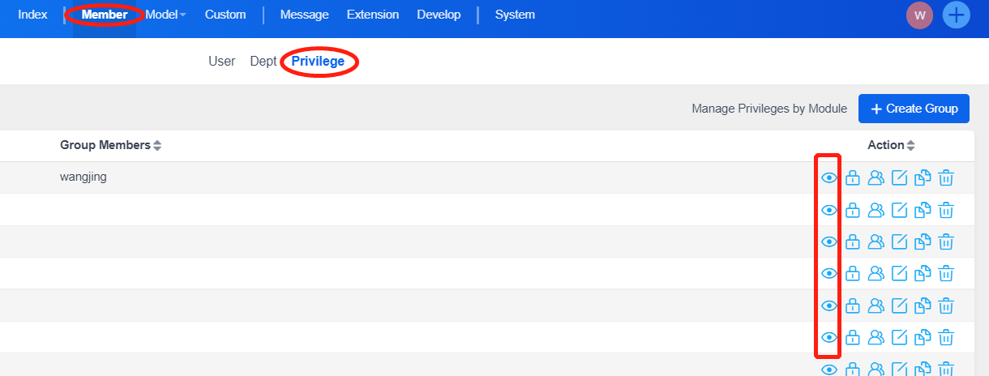The image size is (989, 376).
Task: Click the trash icon in the second row
Action: coord(946,211)
